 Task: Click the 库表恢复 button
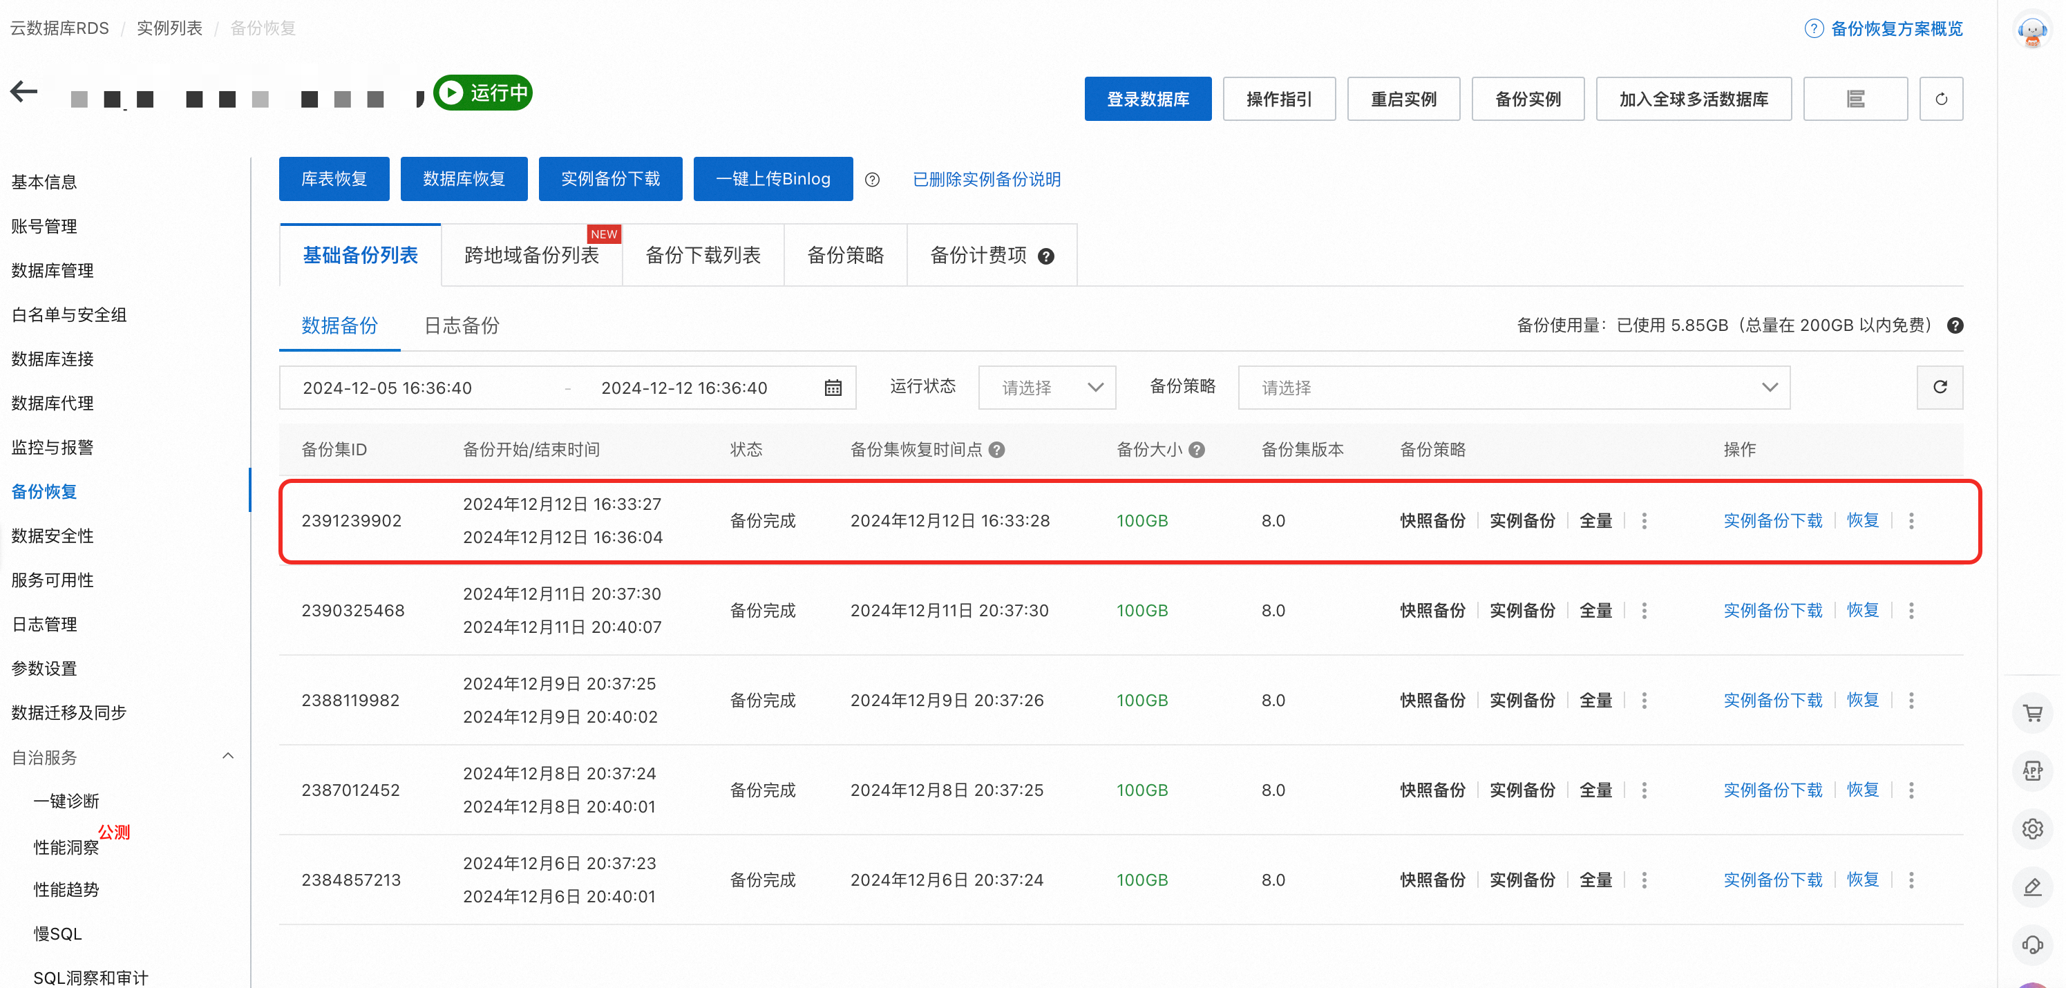pyautogui.click(x=334, y=179)
